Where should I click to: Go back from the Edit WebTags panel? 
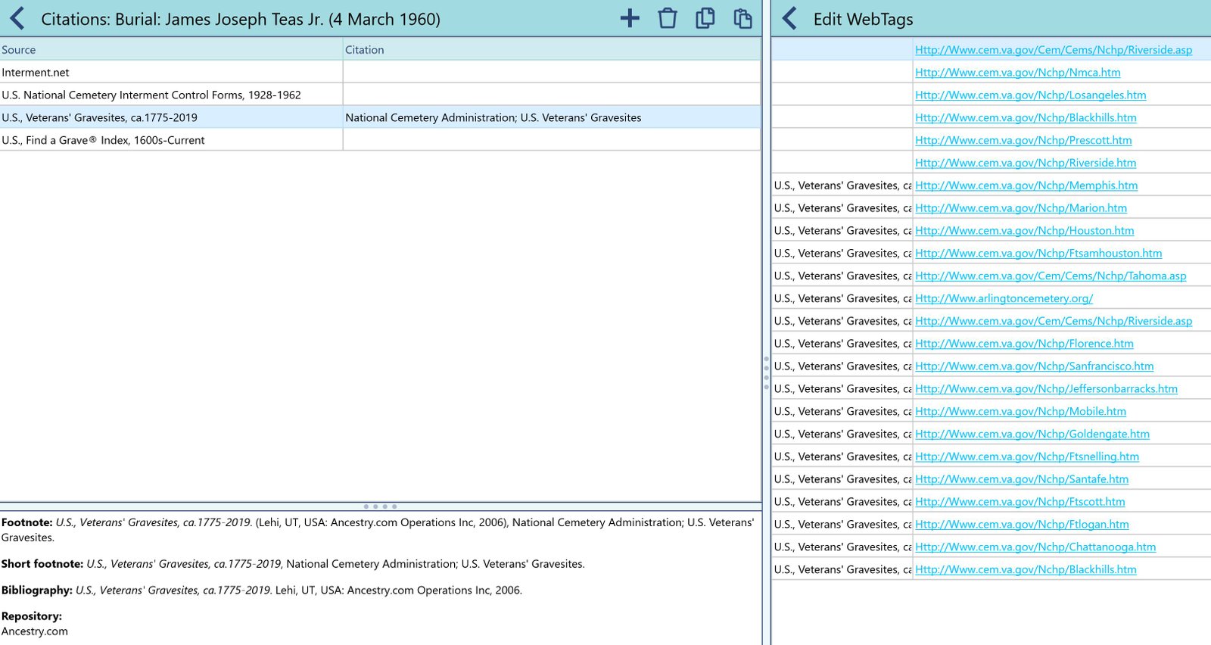[789, 18]
